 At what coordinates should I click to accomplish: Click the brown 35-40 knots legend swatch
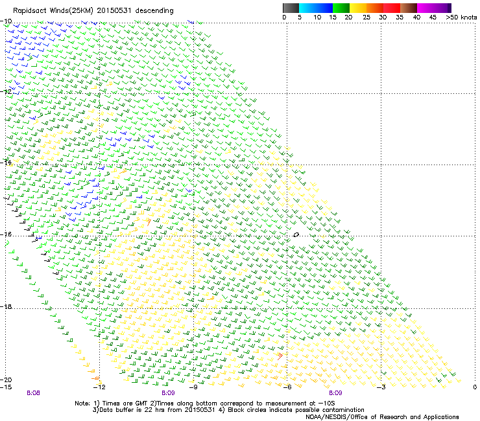[x=409, y=8]
